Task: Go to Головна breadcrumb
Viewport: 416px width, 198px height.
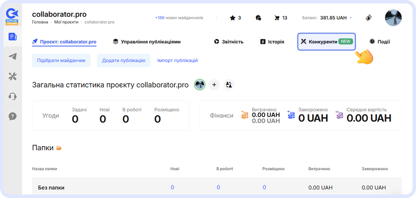Action: pos(40,22)
